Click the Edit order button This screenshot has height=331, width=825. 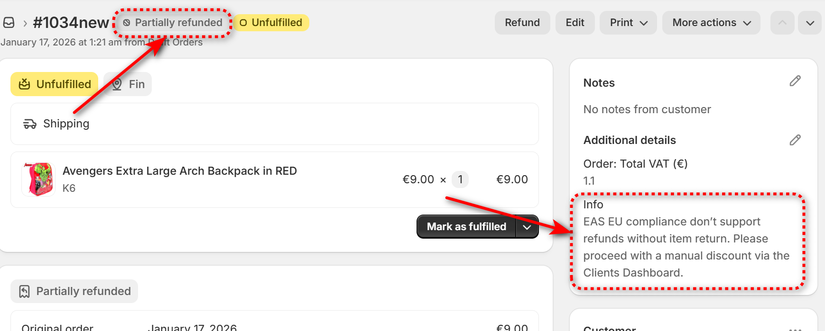point(575,23)
